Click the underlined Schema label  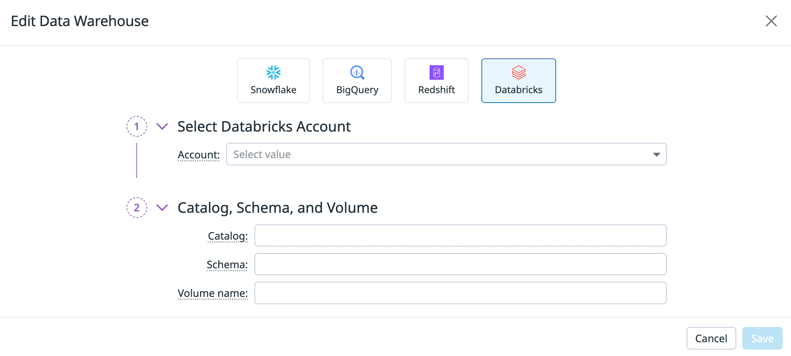coord(227,265)
